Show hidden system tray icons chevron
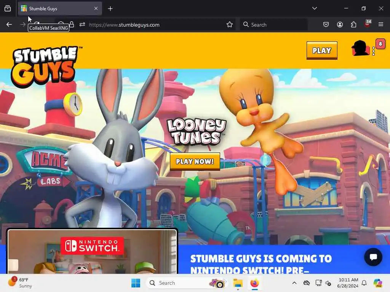This screenshot has height=292, width=390. click(x=294, y=283)
